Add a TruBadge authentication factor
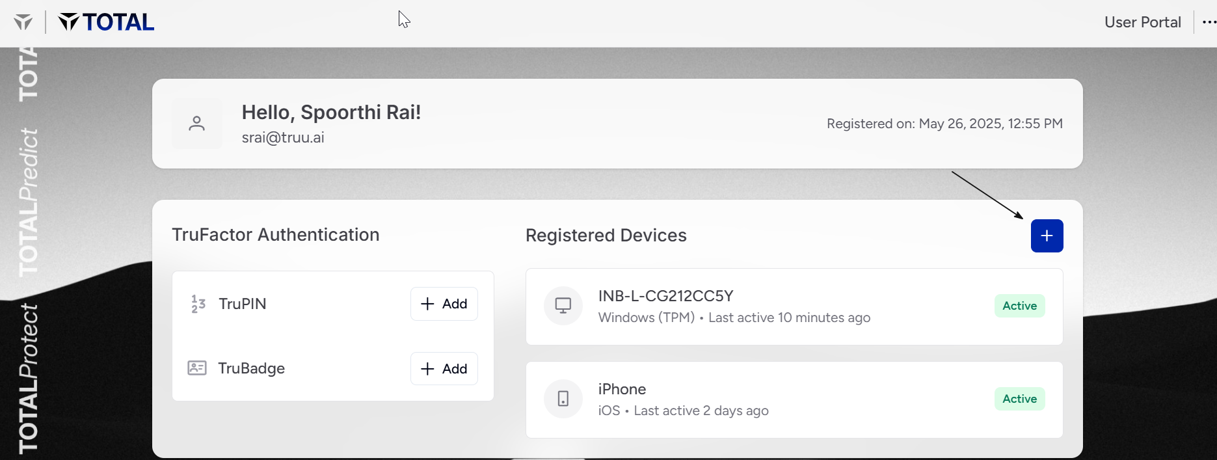This screenshot has height=460, width=1217. (x=444, y=369)
